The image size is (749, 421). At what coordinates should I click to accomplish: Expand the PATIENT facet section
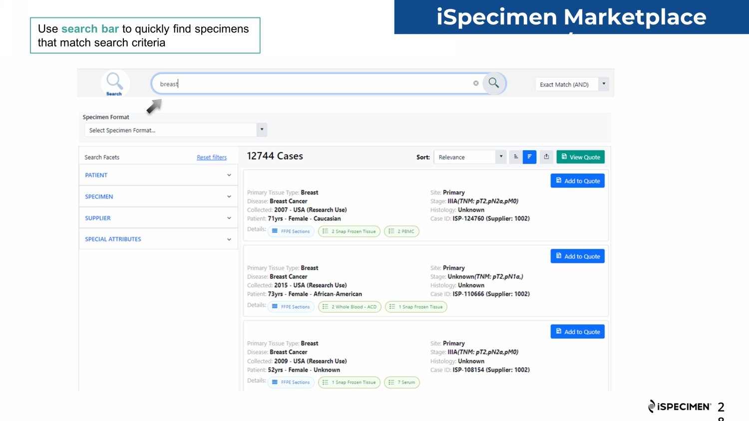pyautogui.click(x=158, y=175)
